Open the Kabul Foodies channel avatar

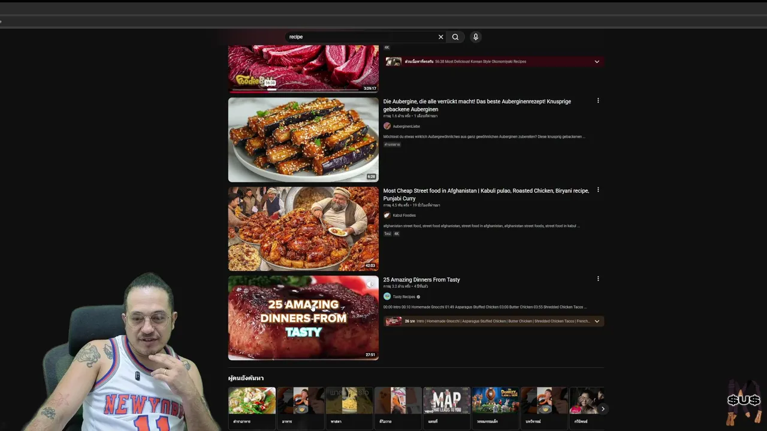(387, 215)
